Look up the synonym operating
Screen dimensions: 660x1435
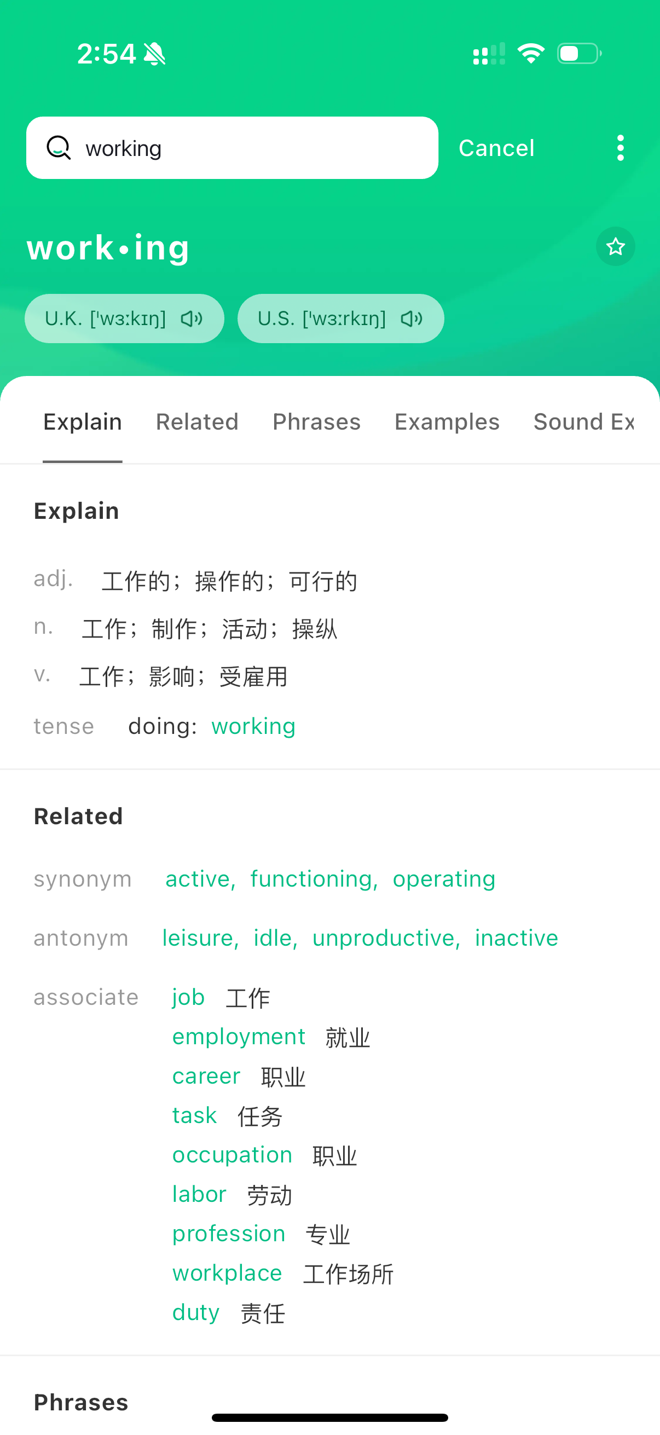tap(444, 879)
